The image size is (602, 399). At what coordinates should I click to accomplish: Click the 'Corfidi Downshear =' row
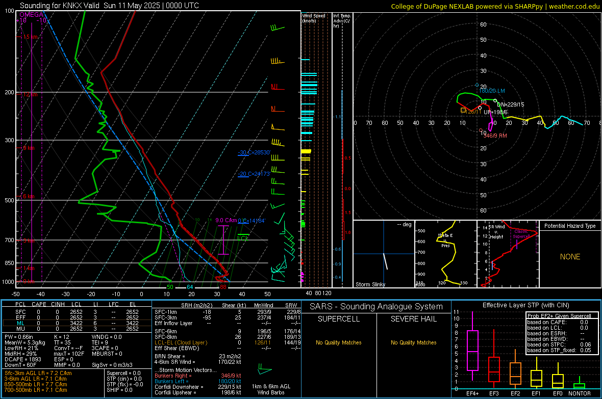(198, 387)
